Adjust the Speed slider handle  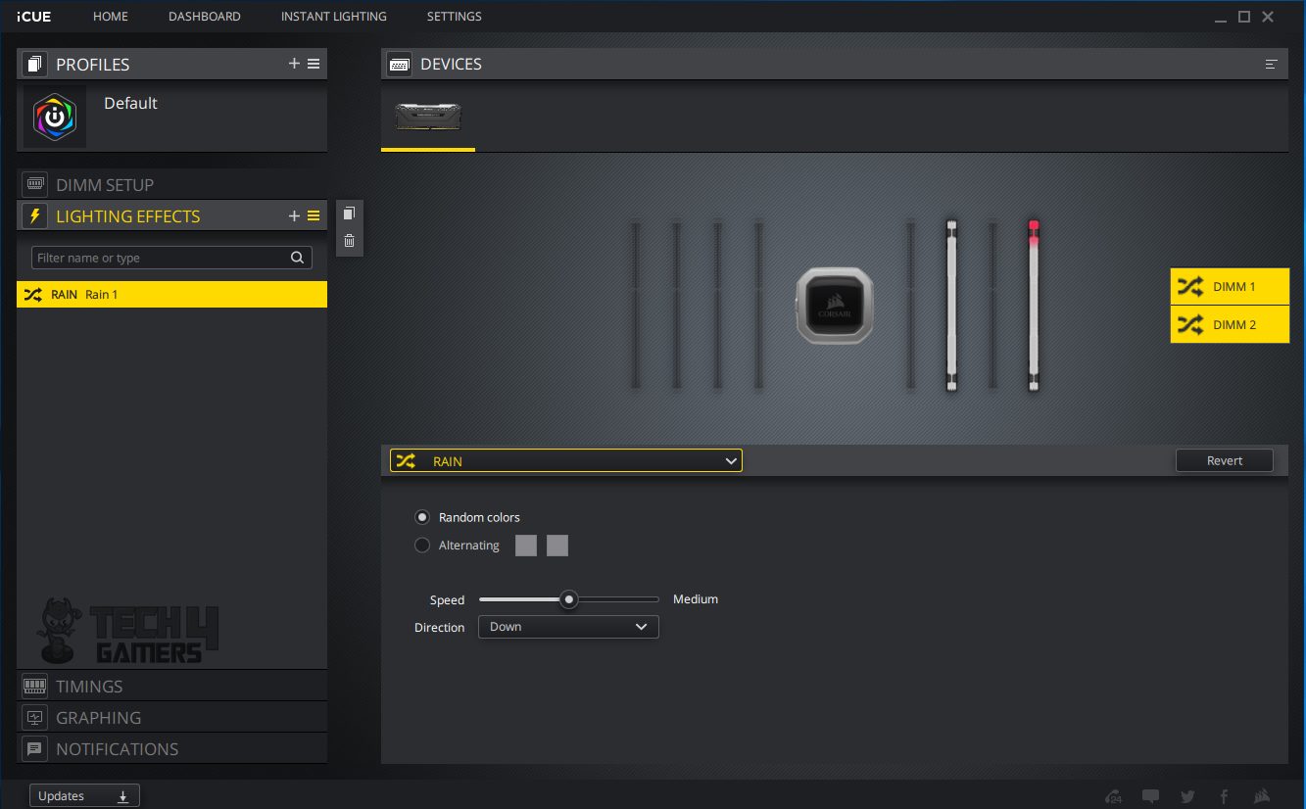click(568, 599)
